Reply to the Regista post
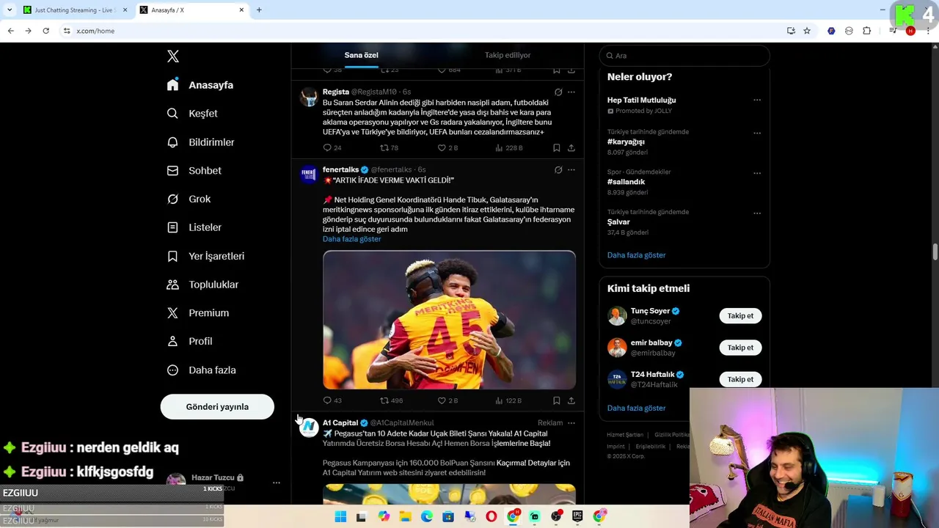This screenshot has width=939, height=528. [332, 147]
